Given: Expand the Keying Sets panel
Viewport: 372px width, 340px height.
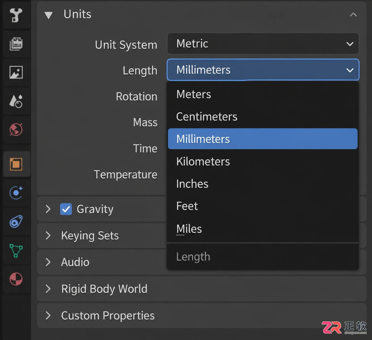Looking at the screenshot, I should [48, 235].
